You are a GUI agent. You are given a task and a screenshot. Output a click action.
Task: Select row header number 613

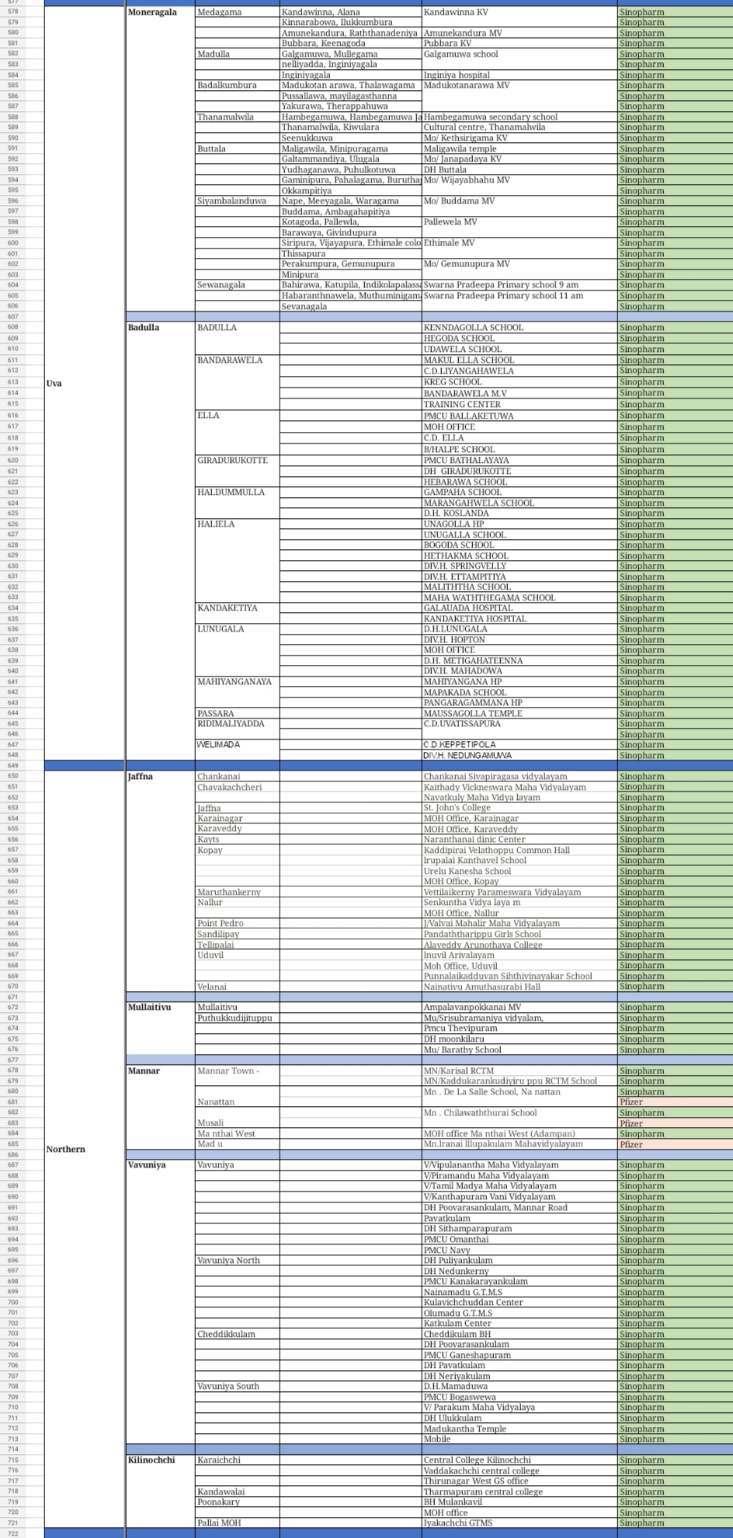(12, 382)
